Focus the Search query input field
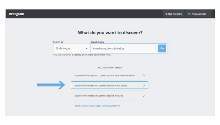Viewport: 220px width, 125px height. (124, 48)
